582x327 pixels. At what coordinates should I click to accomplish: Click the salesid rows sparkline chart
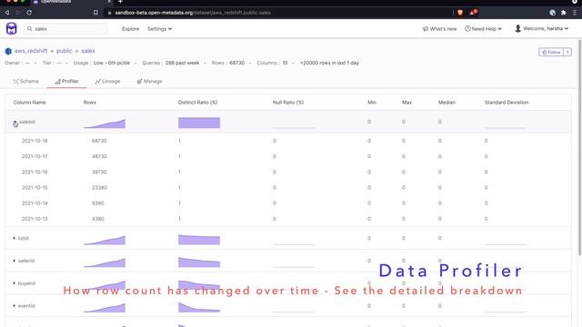point(105,124)
